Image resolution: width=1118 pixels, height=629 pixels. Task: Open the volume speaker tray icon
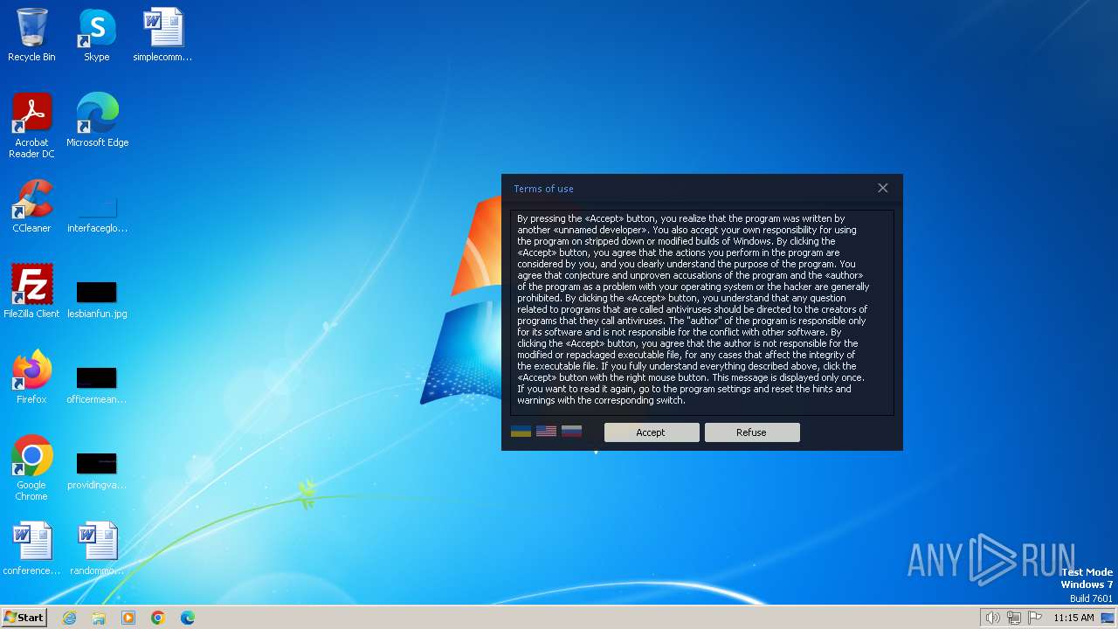(992, 618)
